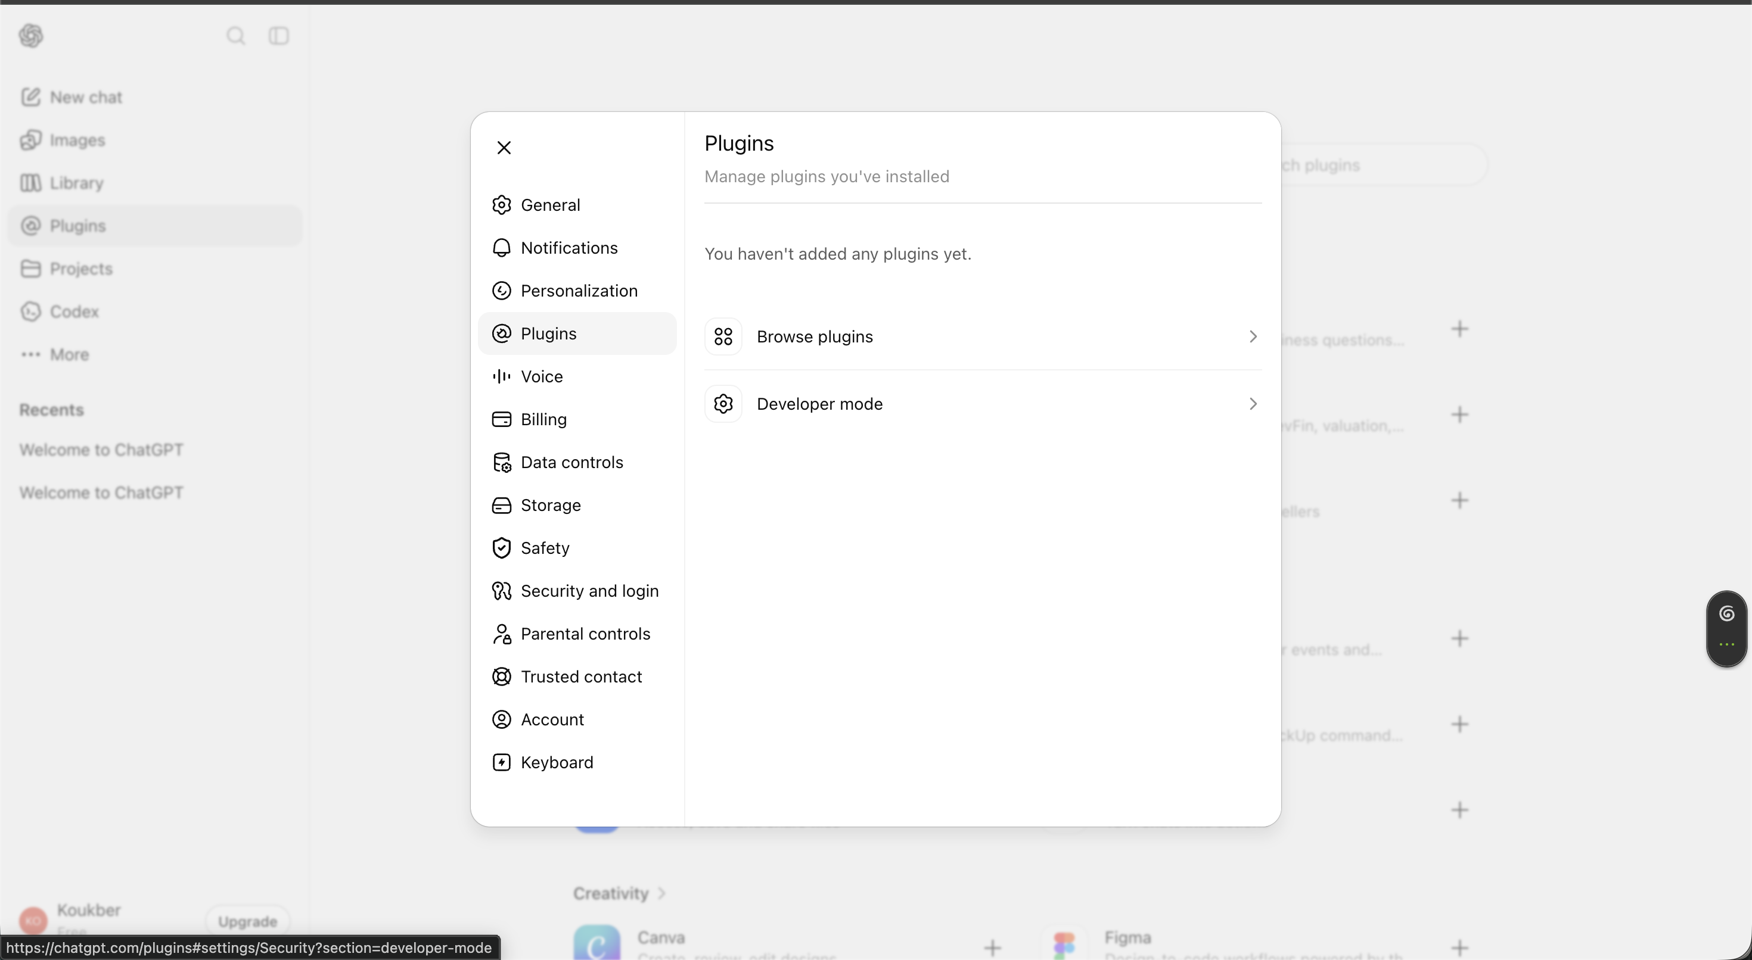Open Account settings tab
1752x960 pixels.
coord(577,719)
